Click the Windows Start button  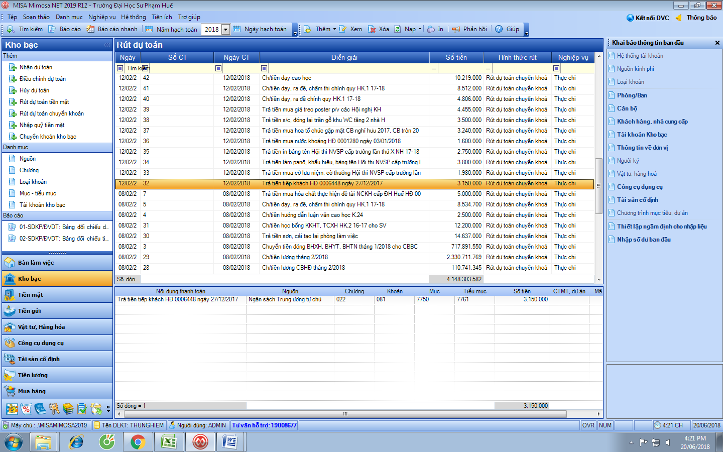[14, 442]
